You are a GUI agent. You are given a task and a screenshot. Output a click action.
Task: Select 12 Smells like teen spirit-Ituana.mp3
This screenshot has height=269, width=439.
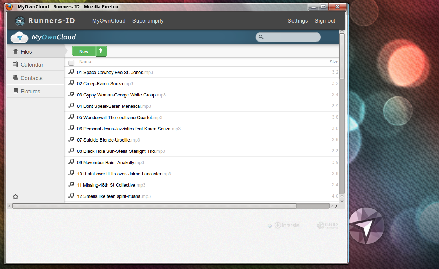pos(114,196)
